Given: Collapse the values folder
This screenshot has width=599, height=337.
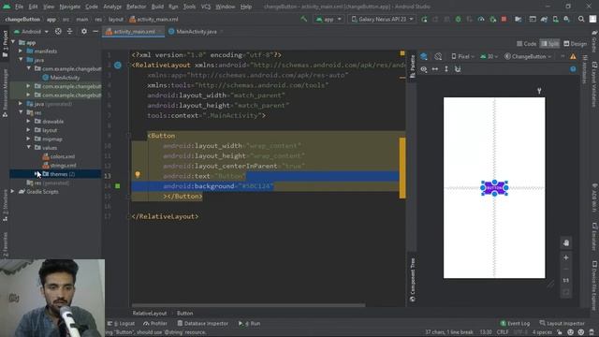Looking at the screenshot, I should 29,147.
